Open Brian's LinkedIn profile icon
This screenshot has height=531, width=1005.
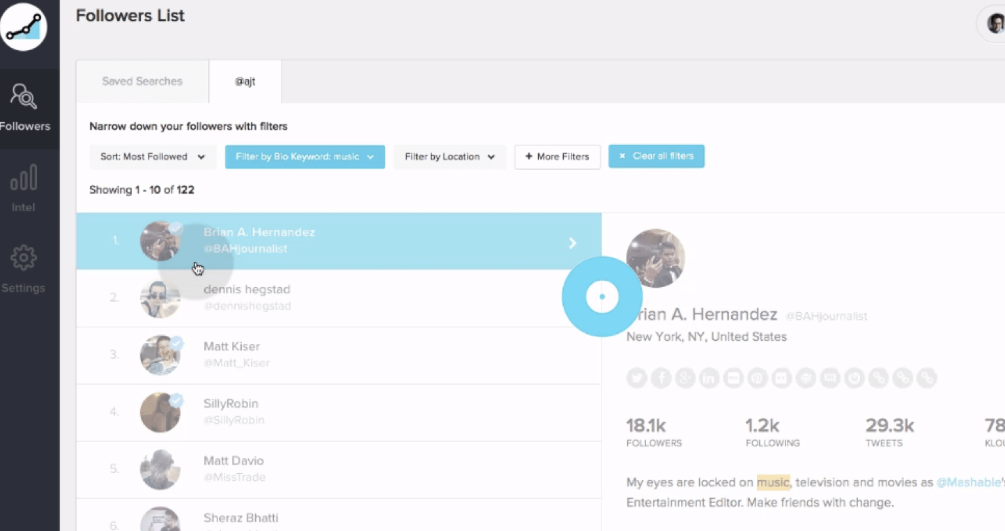point(709,377)
